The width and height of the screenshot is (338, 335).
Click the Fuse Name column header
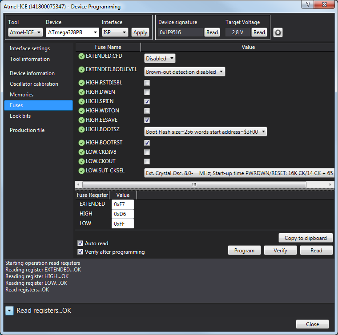coord(108,47)
